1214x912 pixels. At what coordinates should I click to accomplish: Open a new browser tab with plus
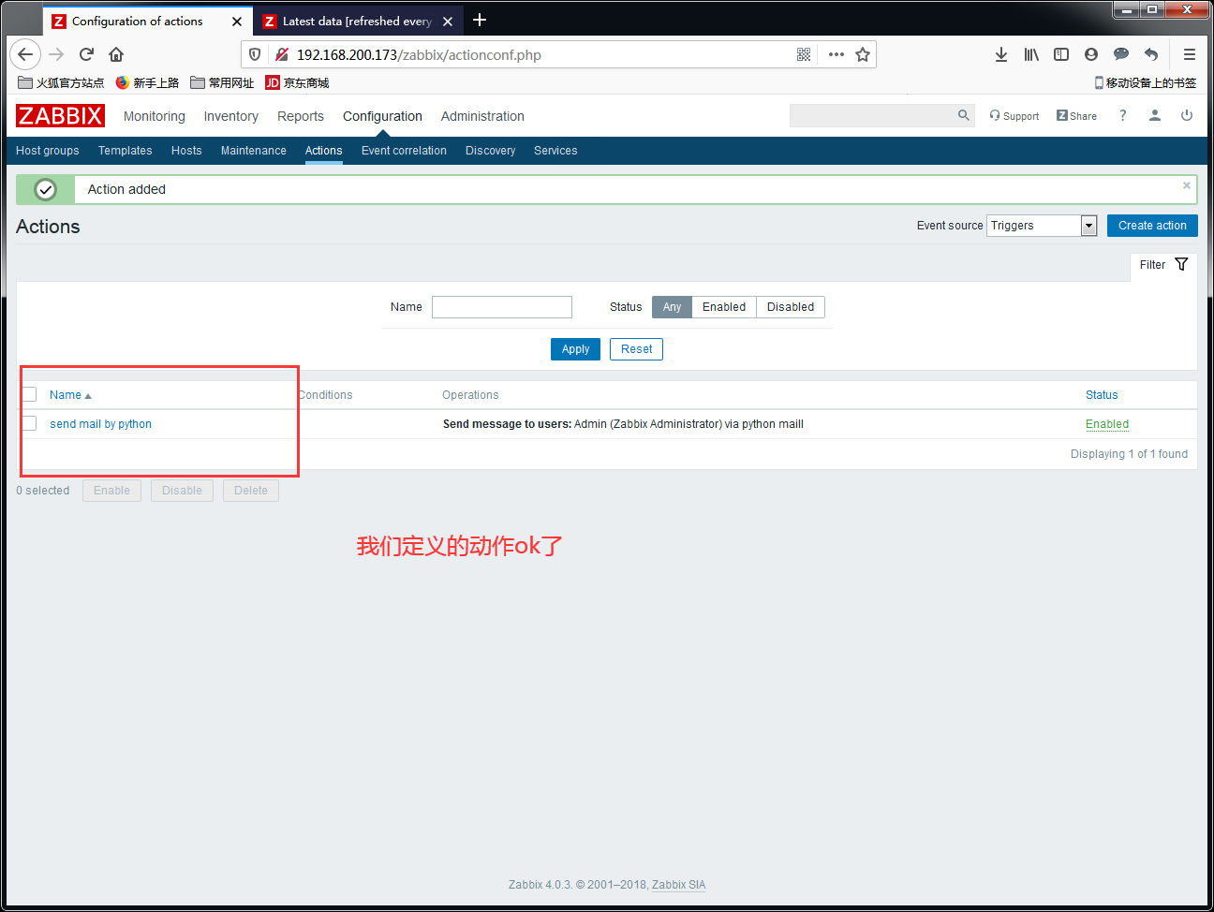[480, 20]
